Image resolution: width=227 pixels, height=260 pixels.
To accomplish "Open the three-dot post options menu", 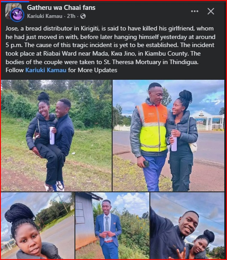I will [195, 11].
